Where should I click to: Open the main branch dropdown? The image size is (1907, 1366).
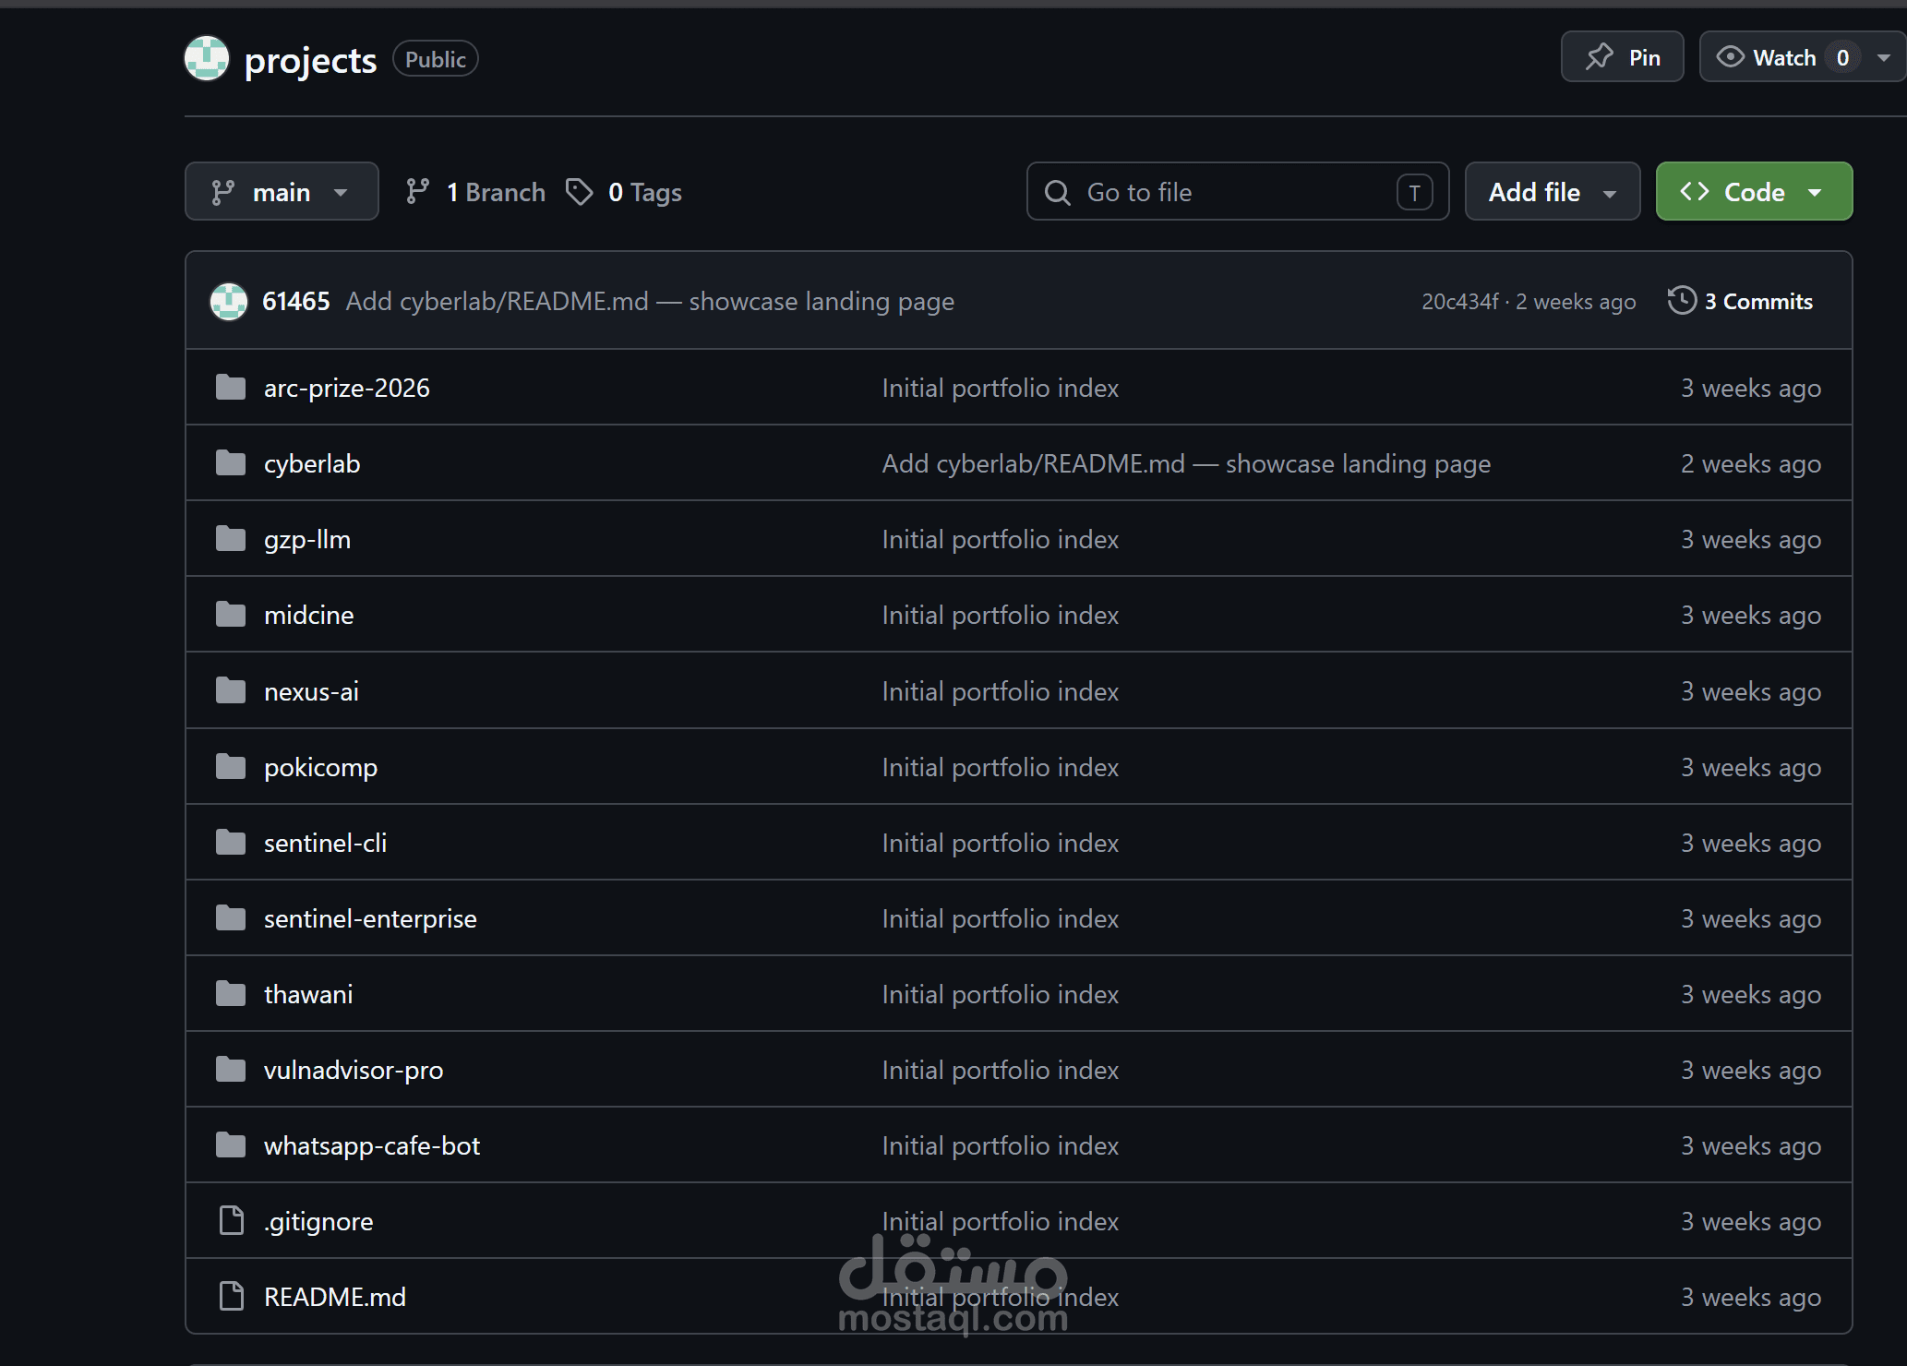[x=282, y=192]
